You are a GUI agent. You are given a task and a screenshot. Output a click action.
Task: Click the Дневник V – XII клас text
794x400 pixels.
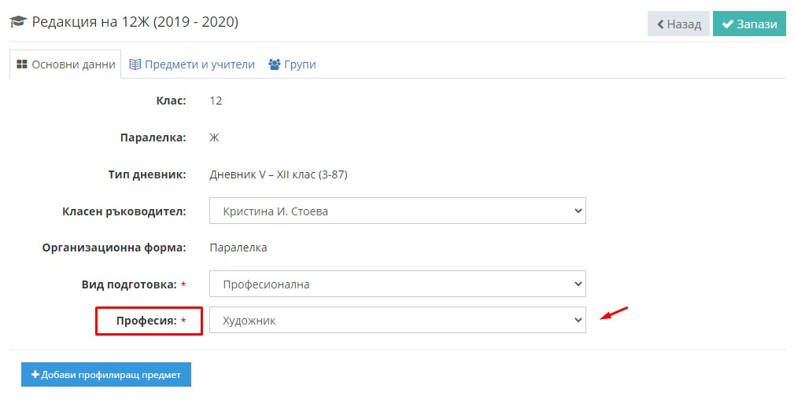coord(279,174)
